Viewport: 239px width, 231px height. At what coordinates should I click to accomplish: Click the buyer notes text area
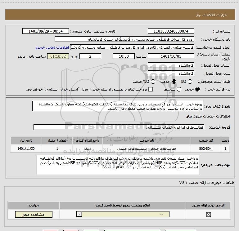[118, 165]
